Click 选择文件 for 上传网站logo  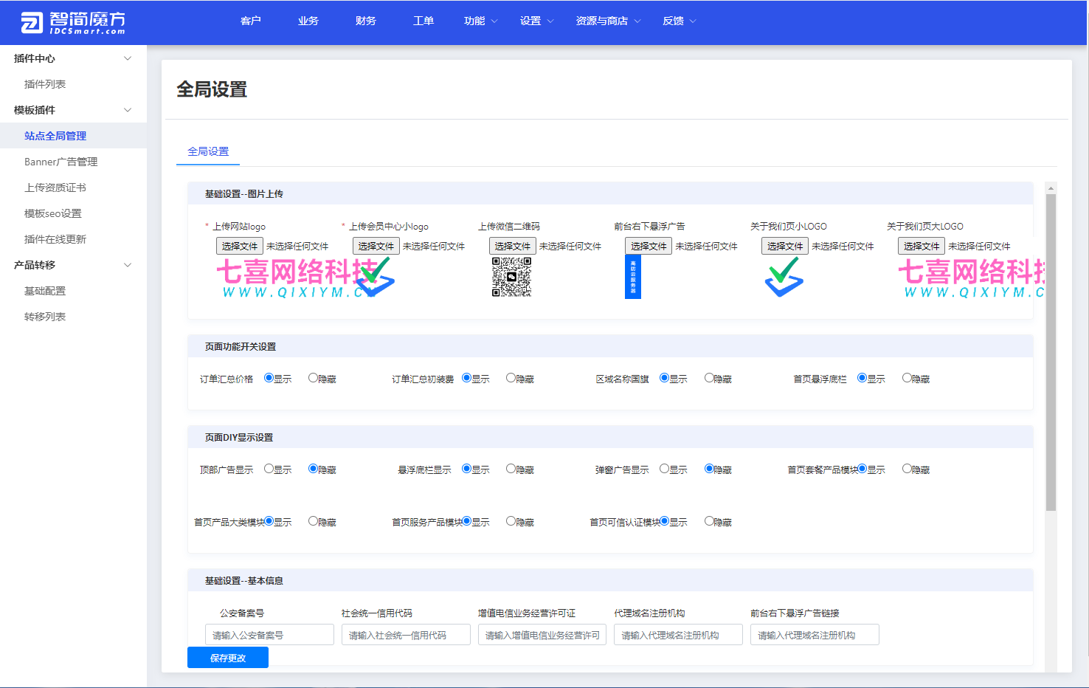[239, 245]
